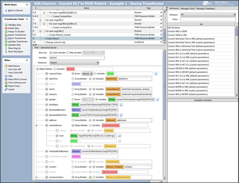The height and width of the screenshot is (183, 239).
Task: Click the Add New Step icon
Action: pos(6,25)
